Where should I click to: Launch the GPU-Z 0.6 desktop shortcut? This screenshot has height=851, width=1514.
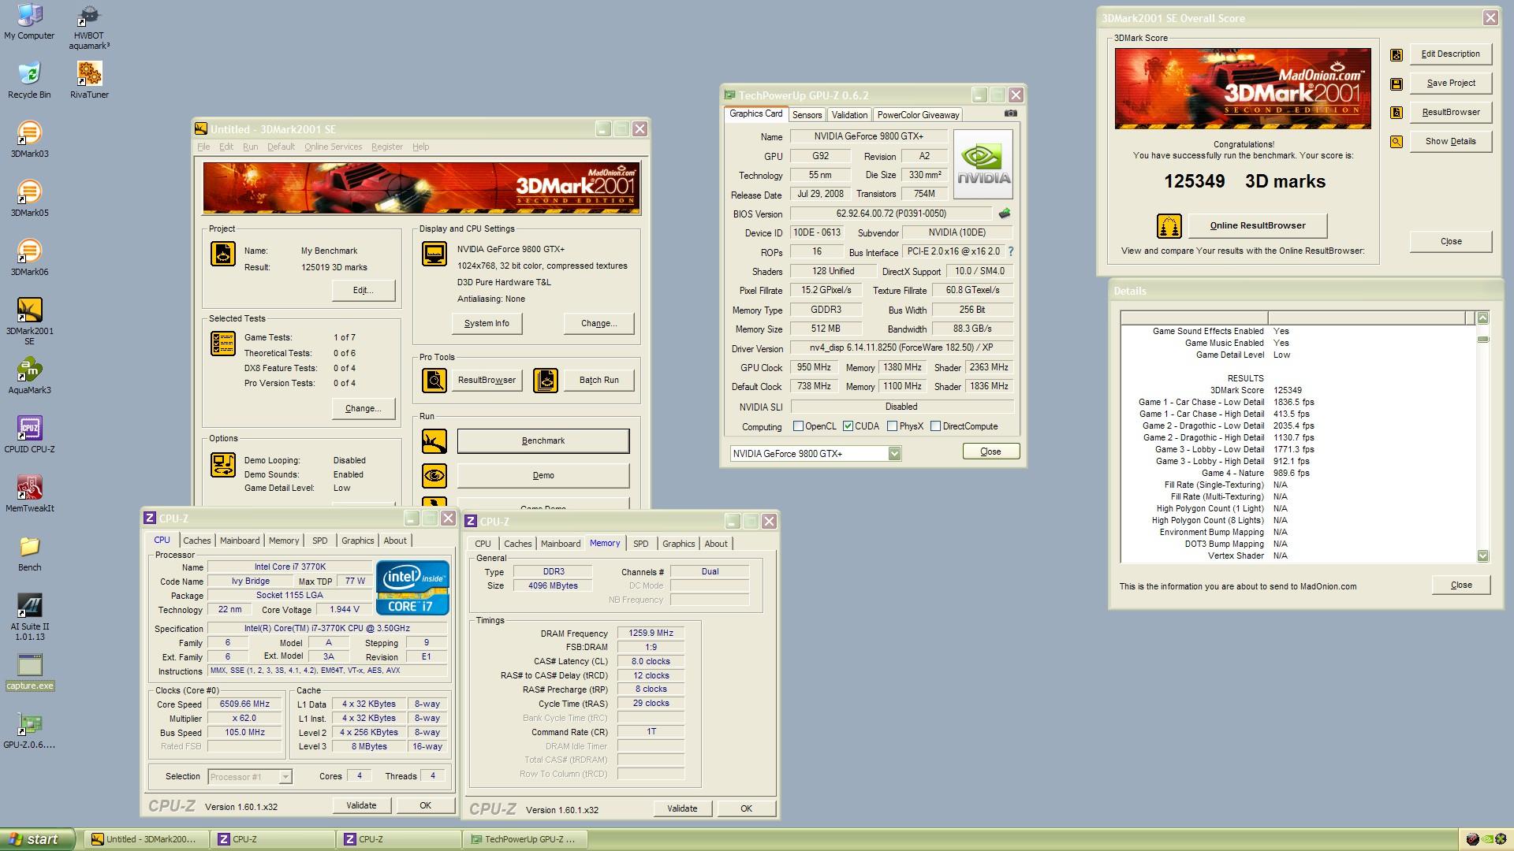pos(29,731)
